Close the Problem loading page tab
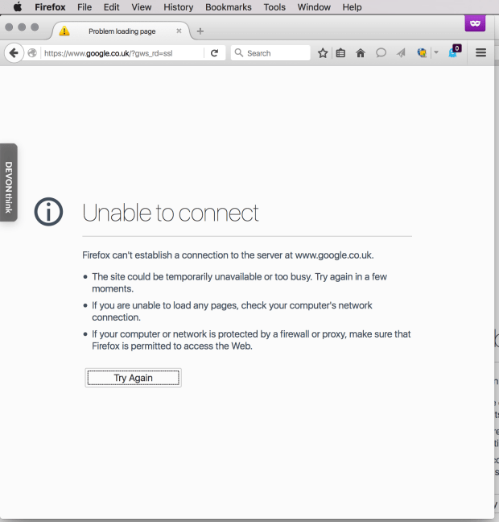 179,31
